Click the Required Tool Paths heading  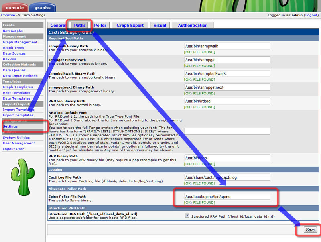click(x=66, y=38)
